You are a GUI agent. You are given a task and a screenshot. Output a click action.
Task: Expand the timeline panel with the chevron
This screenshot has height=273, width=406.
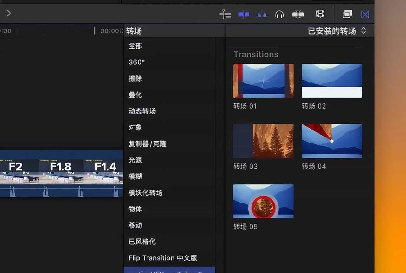coord(8,13)
